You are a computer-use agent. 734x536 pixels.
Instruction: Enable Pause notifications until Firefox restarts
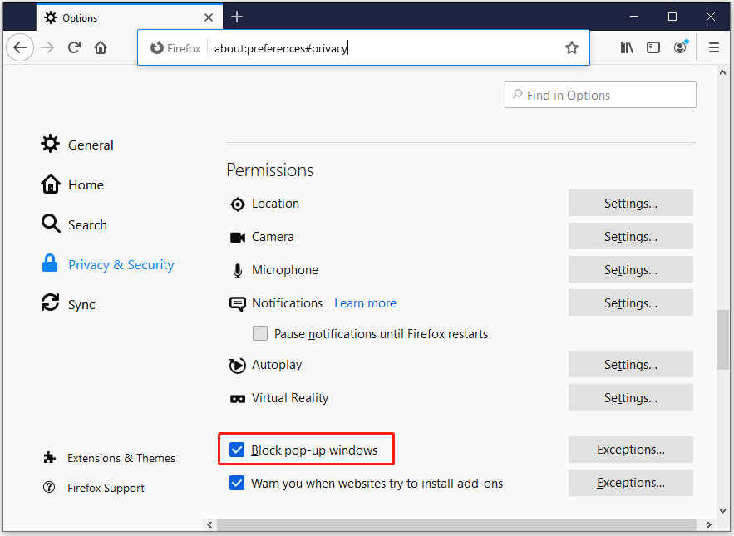(260, 333)
